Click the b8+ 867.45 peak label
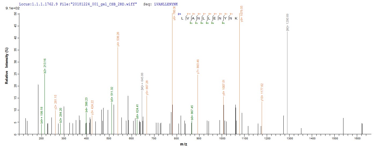Viewport: 385px width, 150px height. tap(192, 112)
